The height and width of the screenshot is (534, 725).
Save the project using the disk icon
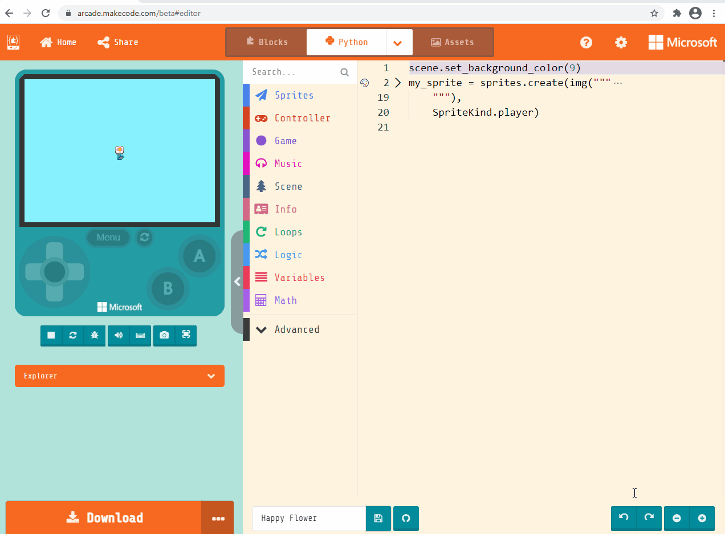click(x=378, y=518)
